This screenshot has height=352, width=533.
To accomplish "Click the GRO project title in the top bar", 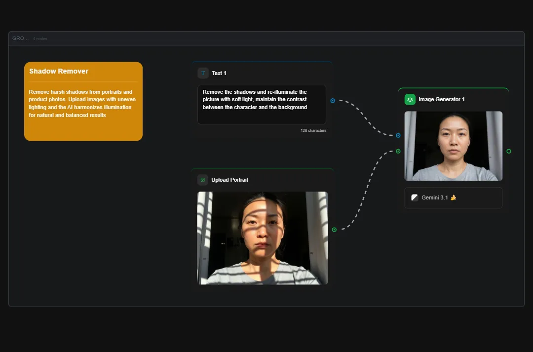I will (19, 38).
